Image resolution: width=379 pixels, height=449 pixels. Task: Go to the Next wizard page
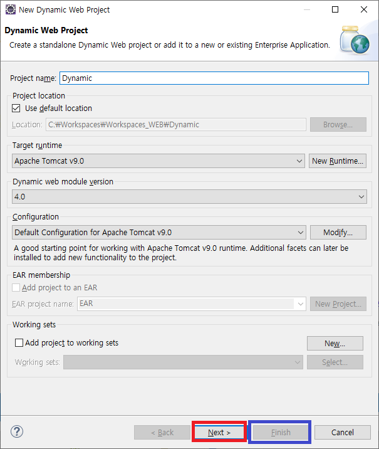click(219, 432)
